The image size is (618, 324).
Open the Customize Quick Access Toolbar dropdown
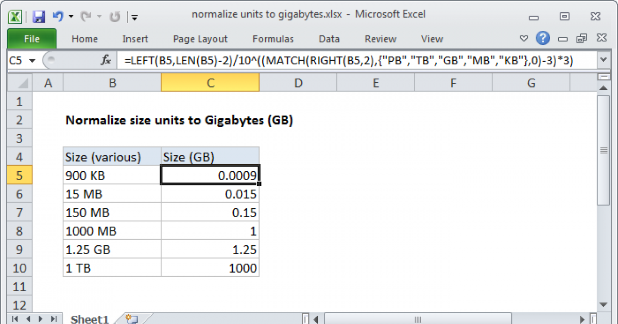tap(134, 17)
